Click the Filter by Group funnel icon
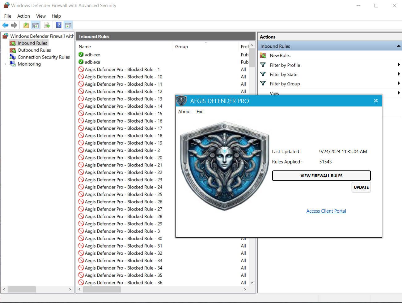Viewport: 402px width, 303px height. click(263, 84)
